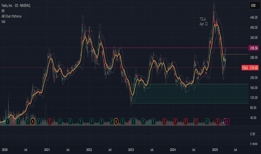
Task: Select the BB indicator legend
Action: [3, 11]
